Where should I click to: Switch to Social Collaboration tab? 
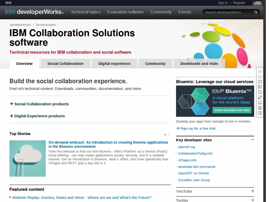click(65, 64)
